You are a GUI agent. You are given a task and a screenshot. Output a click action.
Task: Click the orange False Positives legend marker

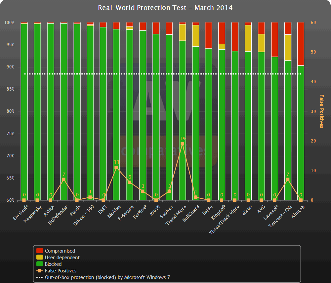coord(39,270)
